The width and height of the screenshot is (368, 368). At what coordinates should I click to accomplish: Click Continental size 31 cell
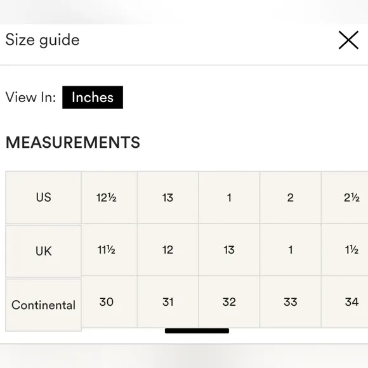click(x=168, y=302)
